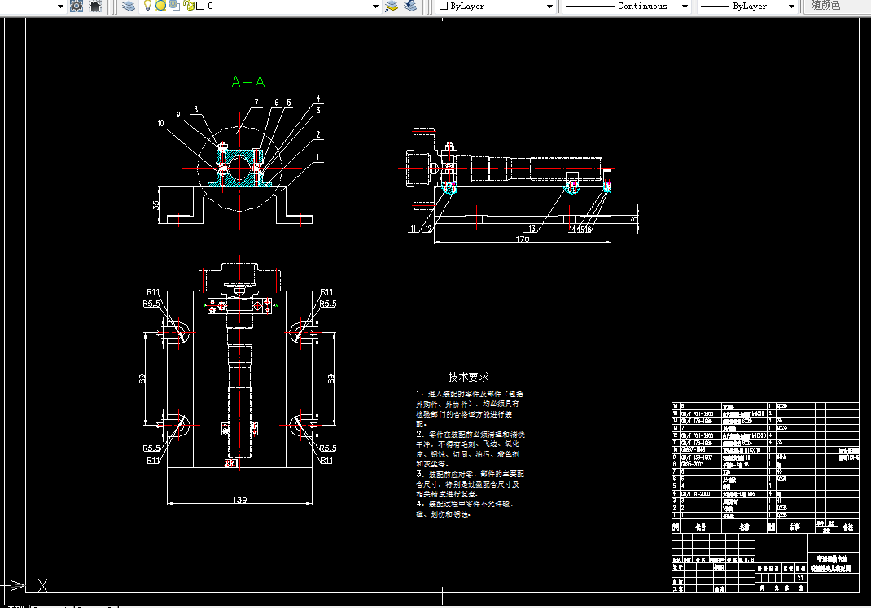Select technical requirement paragraph 3 text
871x608 pixels.
tap(470, 483)
